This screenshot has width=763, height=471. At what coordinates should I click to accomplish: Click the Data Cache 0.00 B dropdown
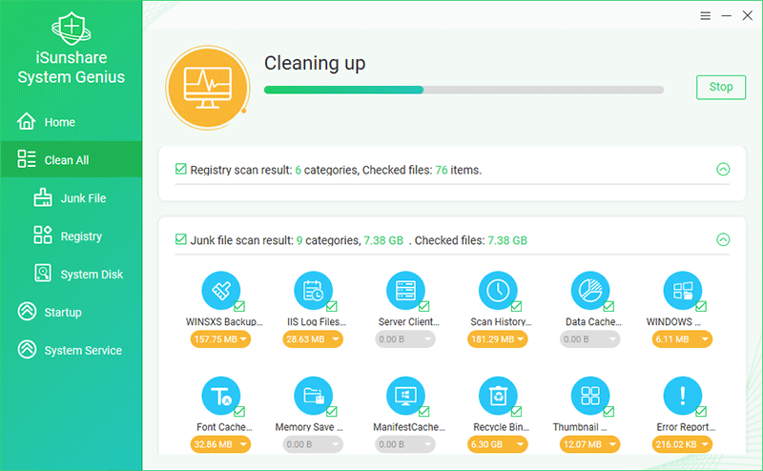[589, 339]
